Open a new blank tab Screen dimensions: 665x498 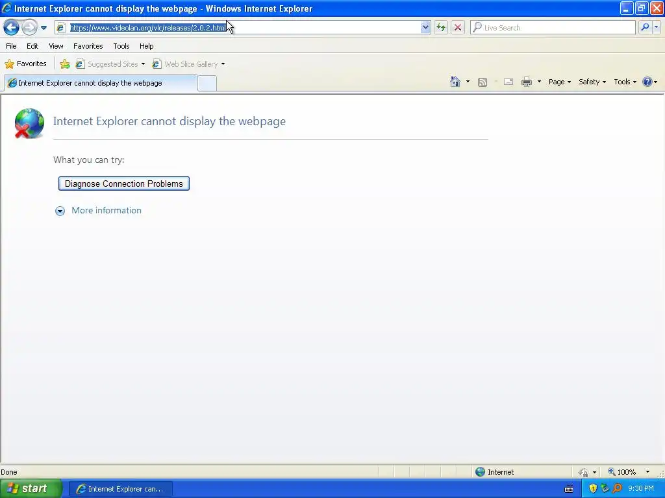[207, 84]
